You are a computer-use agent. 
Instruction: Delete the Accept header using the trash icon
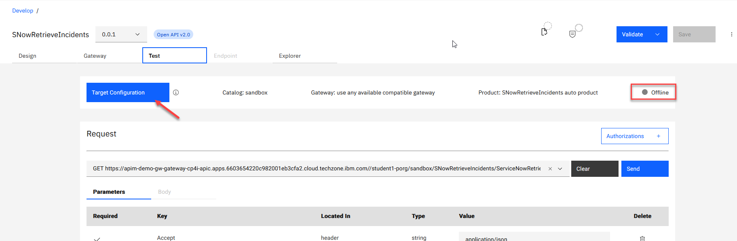click(x=642, y=238)
